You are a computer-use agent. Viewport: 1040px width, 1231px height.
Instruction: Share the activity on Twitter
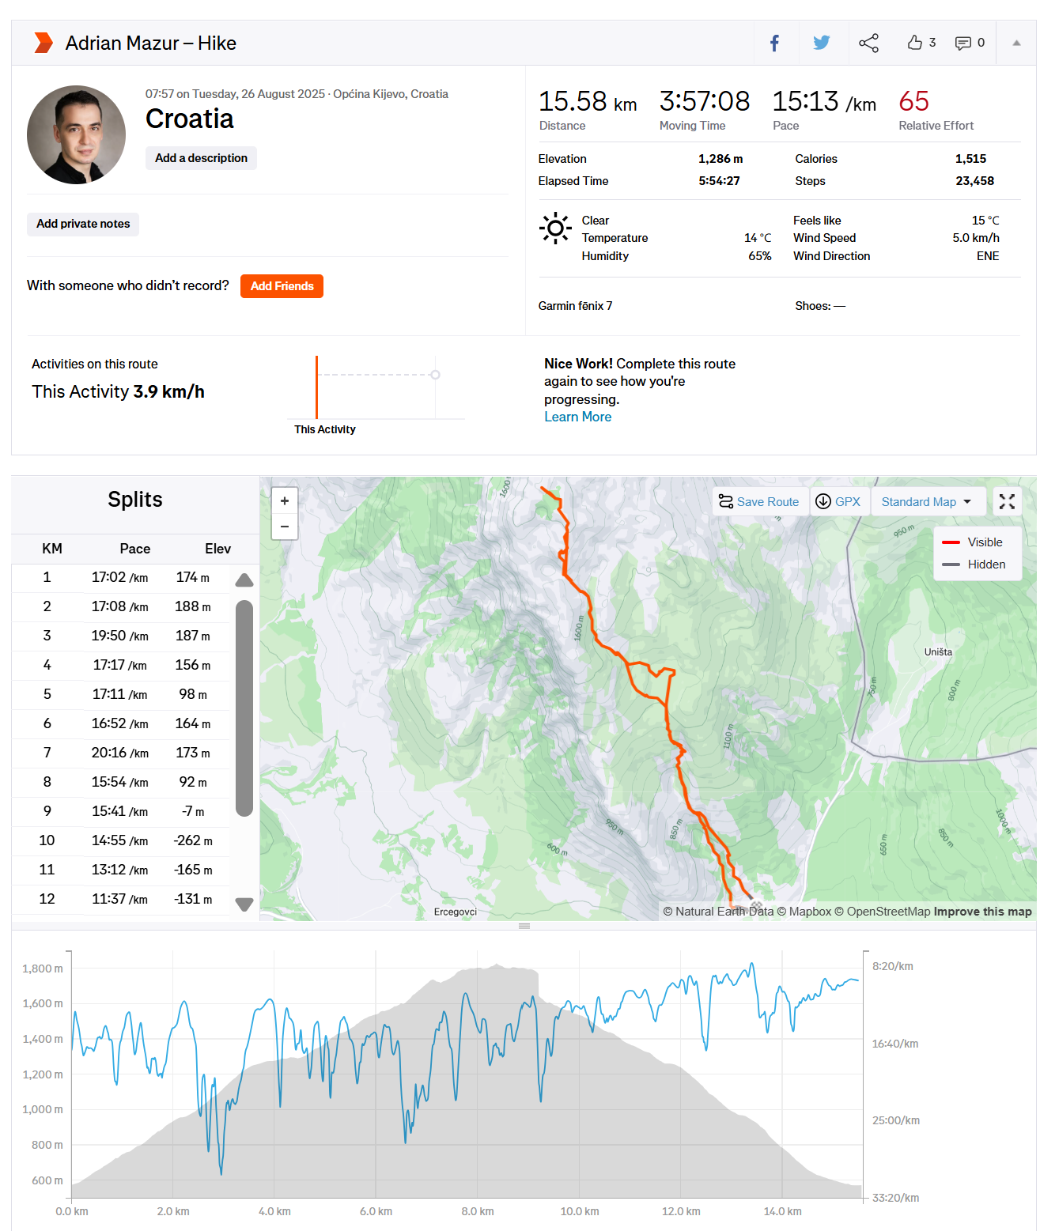(x=822, y=43)
